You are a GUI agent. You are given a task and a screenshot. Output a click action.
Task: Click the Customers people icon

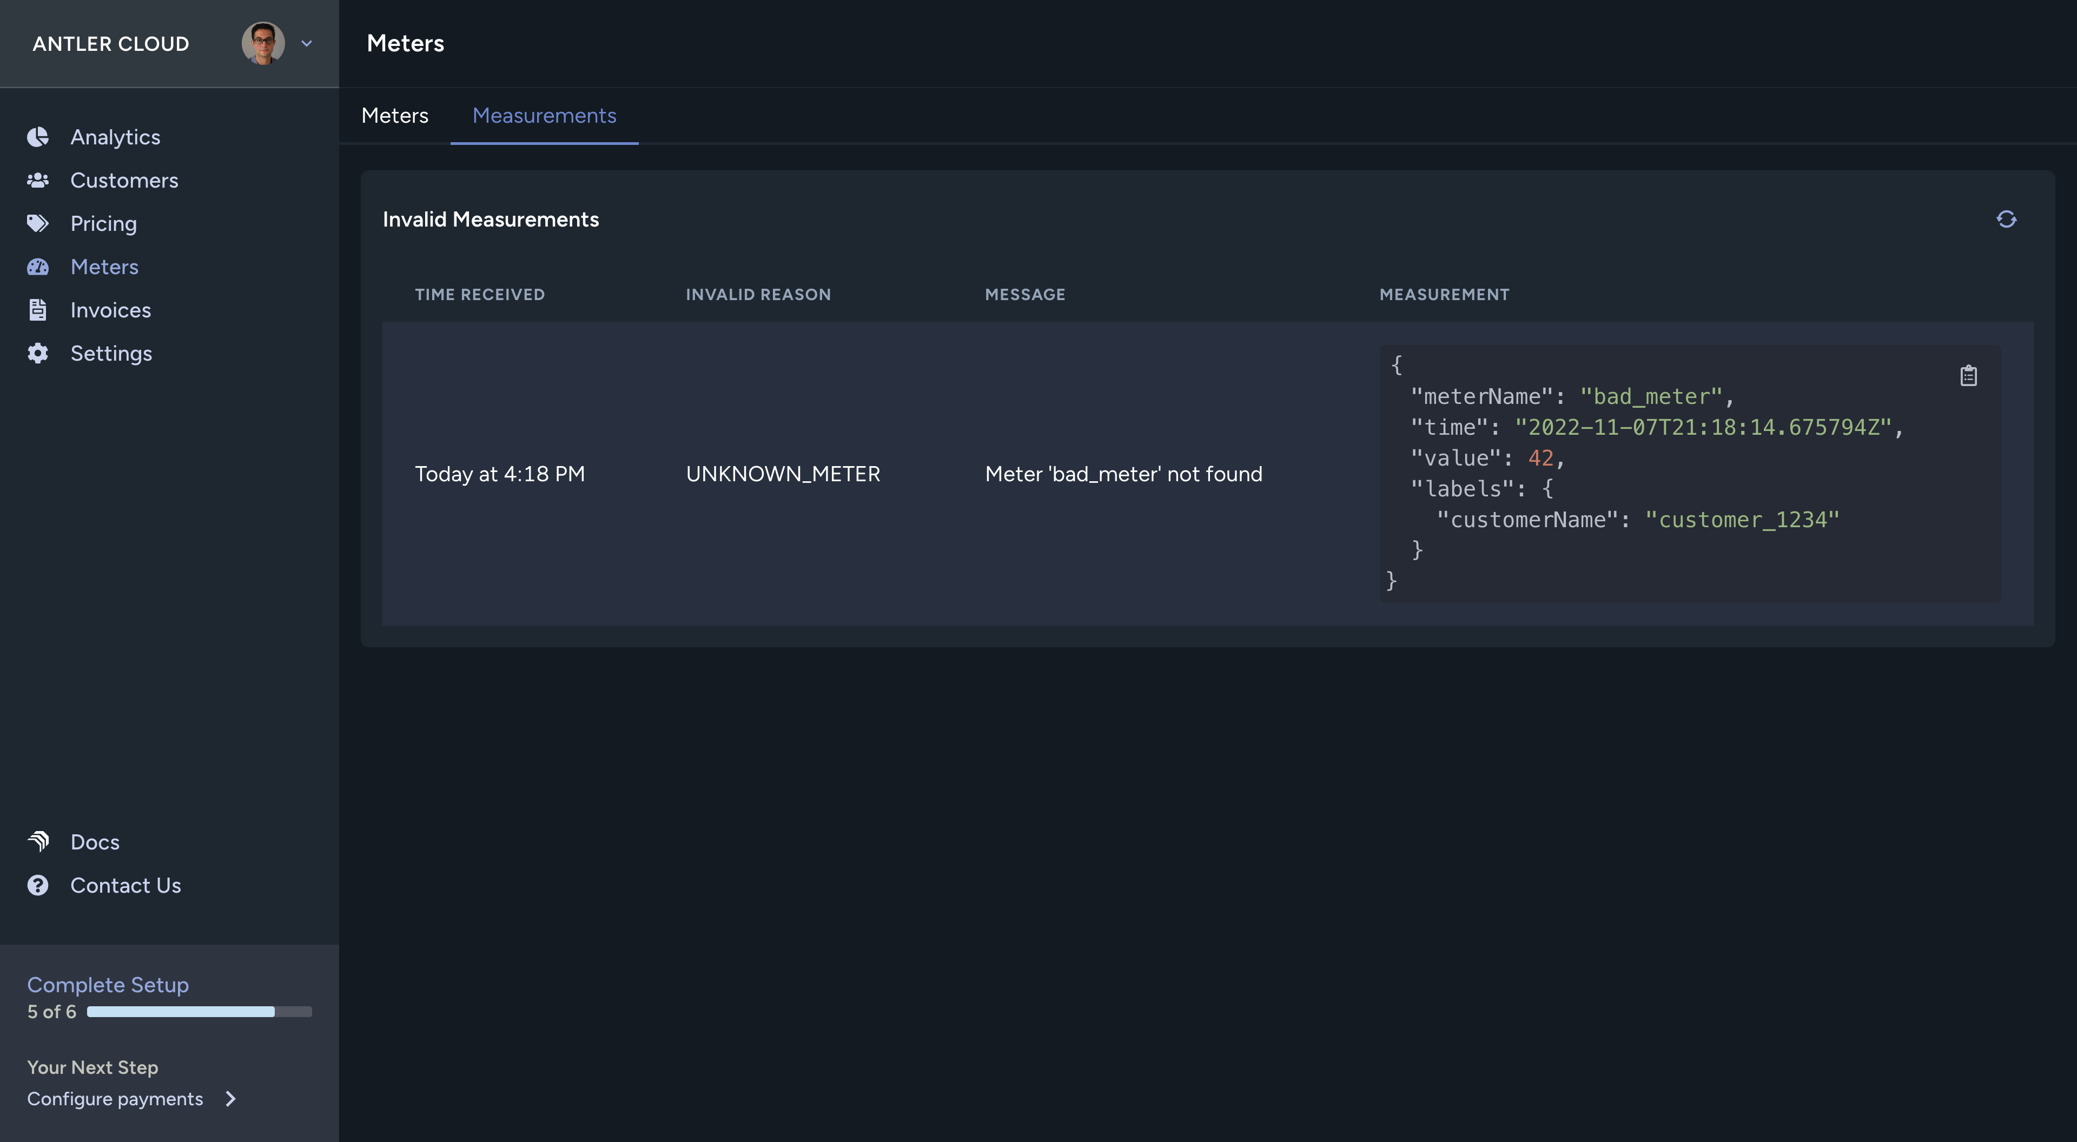[x=38, y=181]
